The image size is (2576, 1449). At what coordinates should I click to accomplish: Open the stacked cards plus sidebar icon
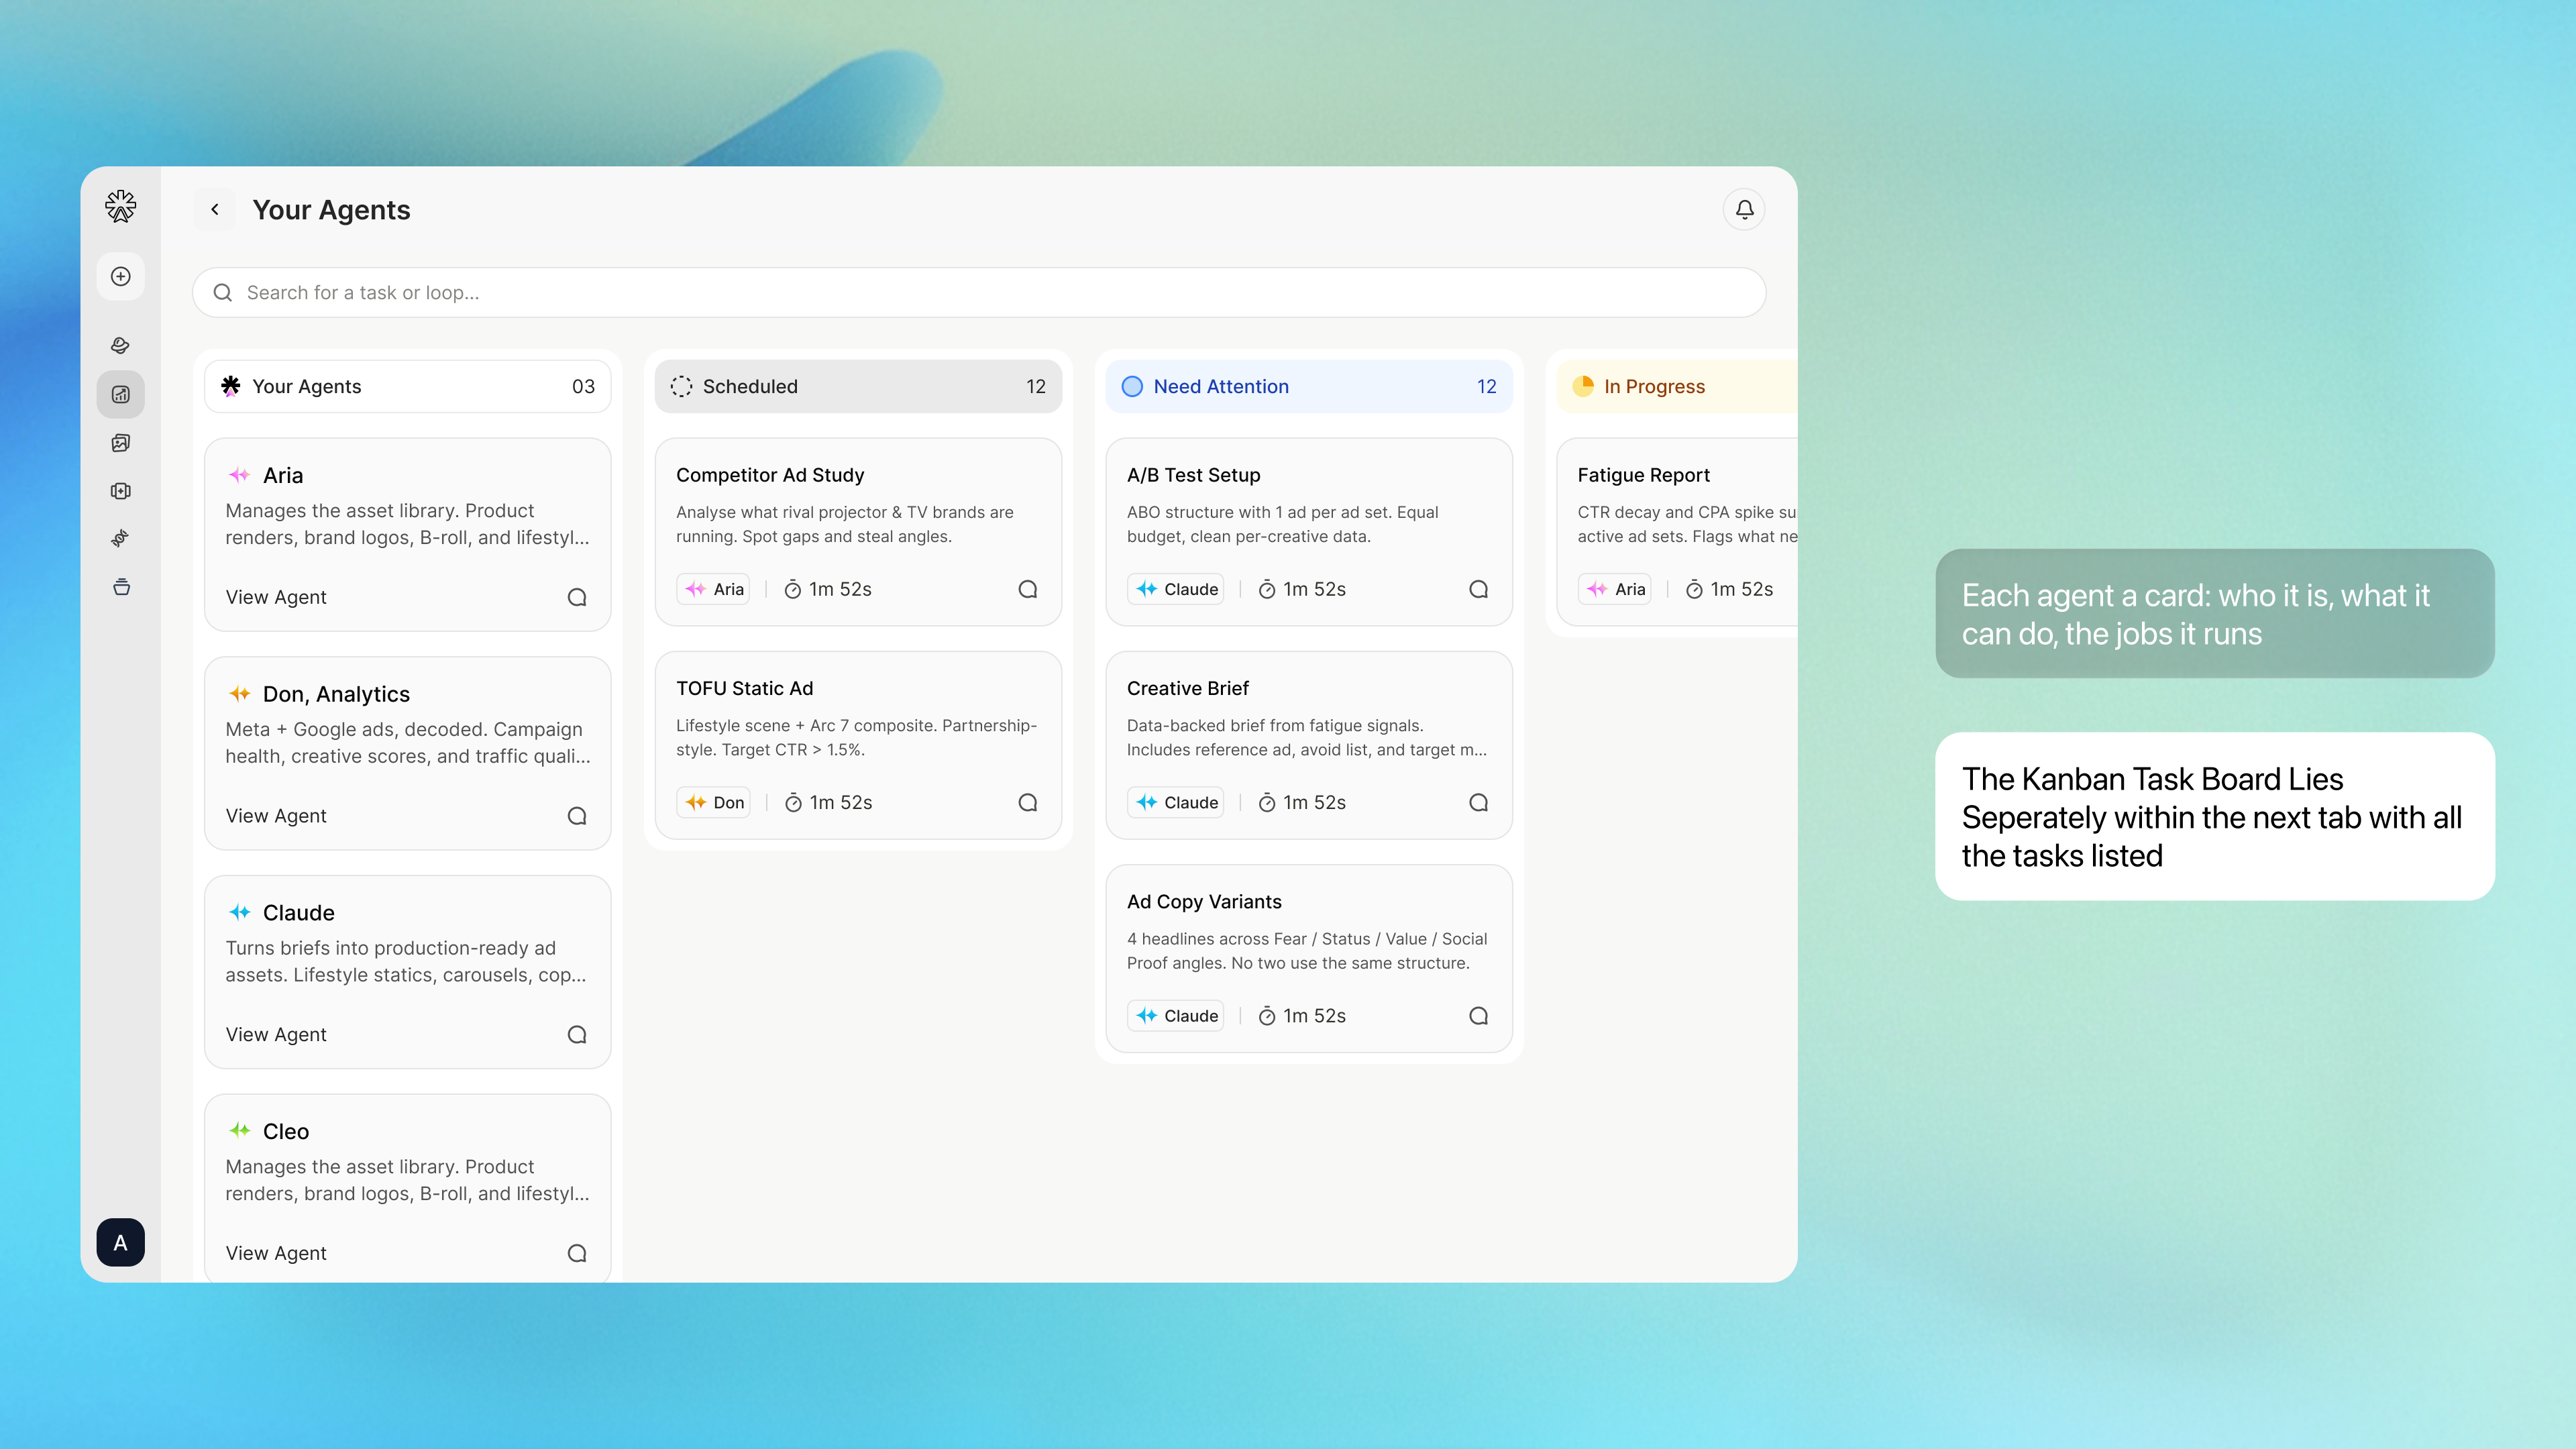click(120, 491)
